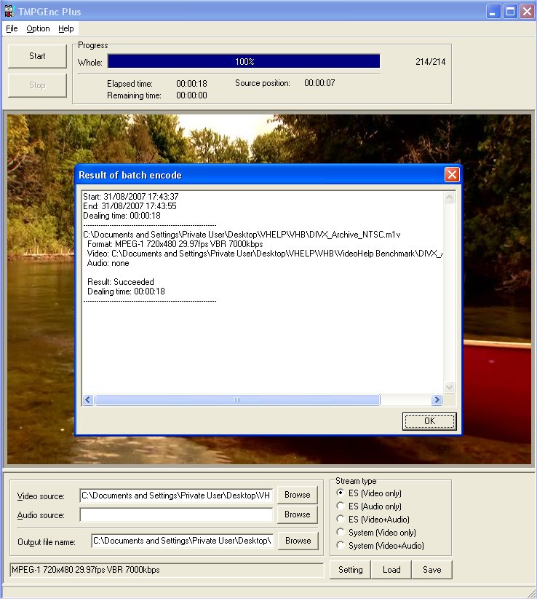
Task: Click the disabled Stop button
Action: (x=37, y=85)
